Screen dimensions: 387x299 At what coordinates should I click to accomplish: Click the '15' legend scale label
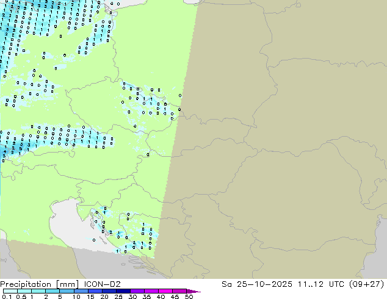90,297
